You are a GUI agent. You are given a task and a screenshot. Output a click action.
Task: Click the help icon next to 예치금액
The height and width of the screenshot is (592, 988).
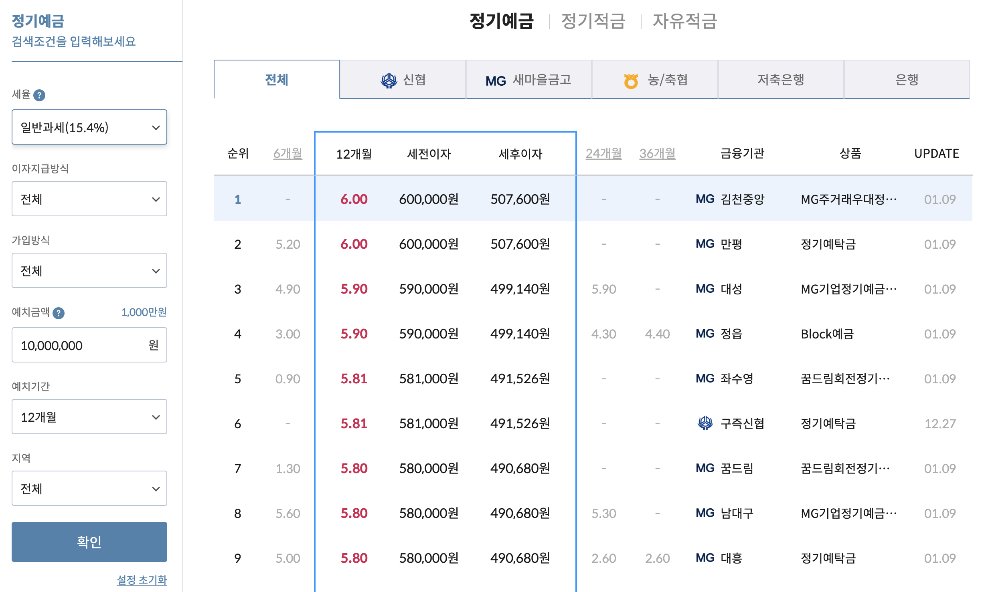coord(59,313)
